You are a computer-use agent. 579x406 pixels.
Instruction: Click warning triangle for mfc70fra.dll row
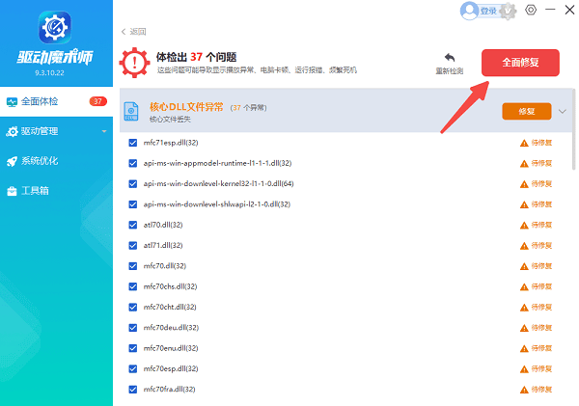click(x=524, y=390)
